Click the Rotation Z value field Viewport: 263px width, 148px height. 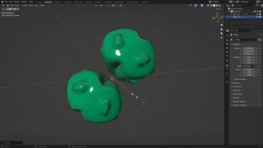coord(249,62)
